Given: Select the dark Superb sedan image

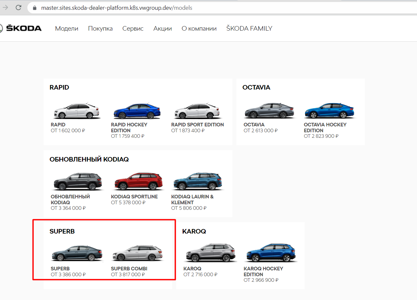Looking at the screenshot, I should [77, 253].
